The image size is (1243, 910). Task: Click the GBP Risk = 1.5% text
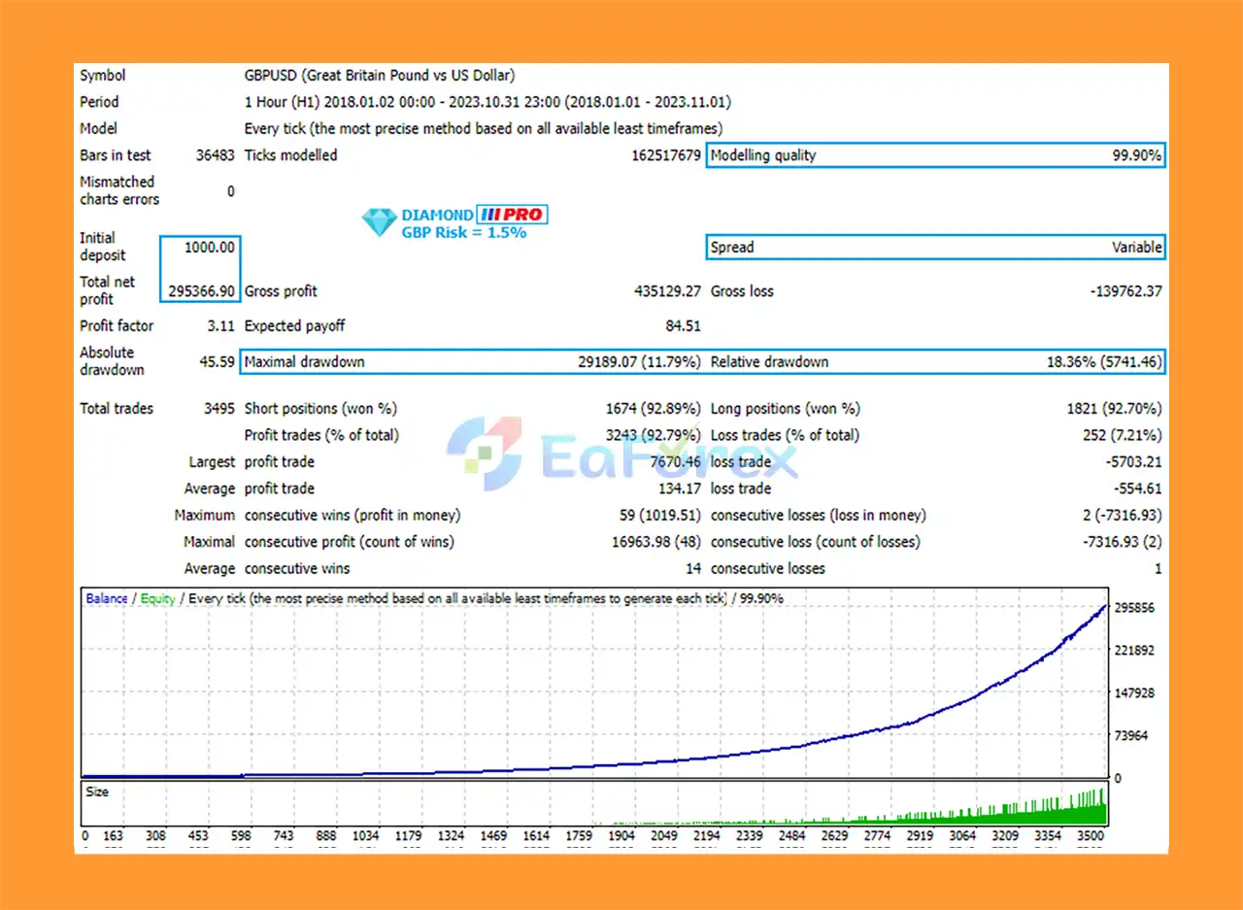coord(463,233)
